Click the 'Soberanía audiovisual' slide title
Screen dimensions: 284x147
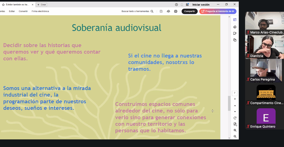[x=117, y=28]
